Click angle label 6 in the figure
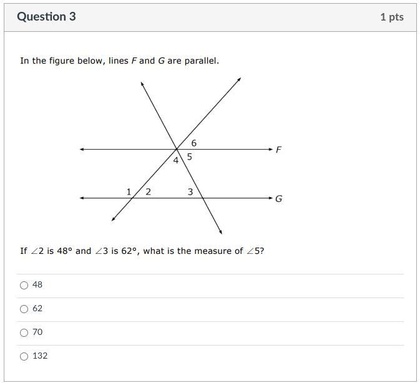420x383 pixels. [194, 143]
